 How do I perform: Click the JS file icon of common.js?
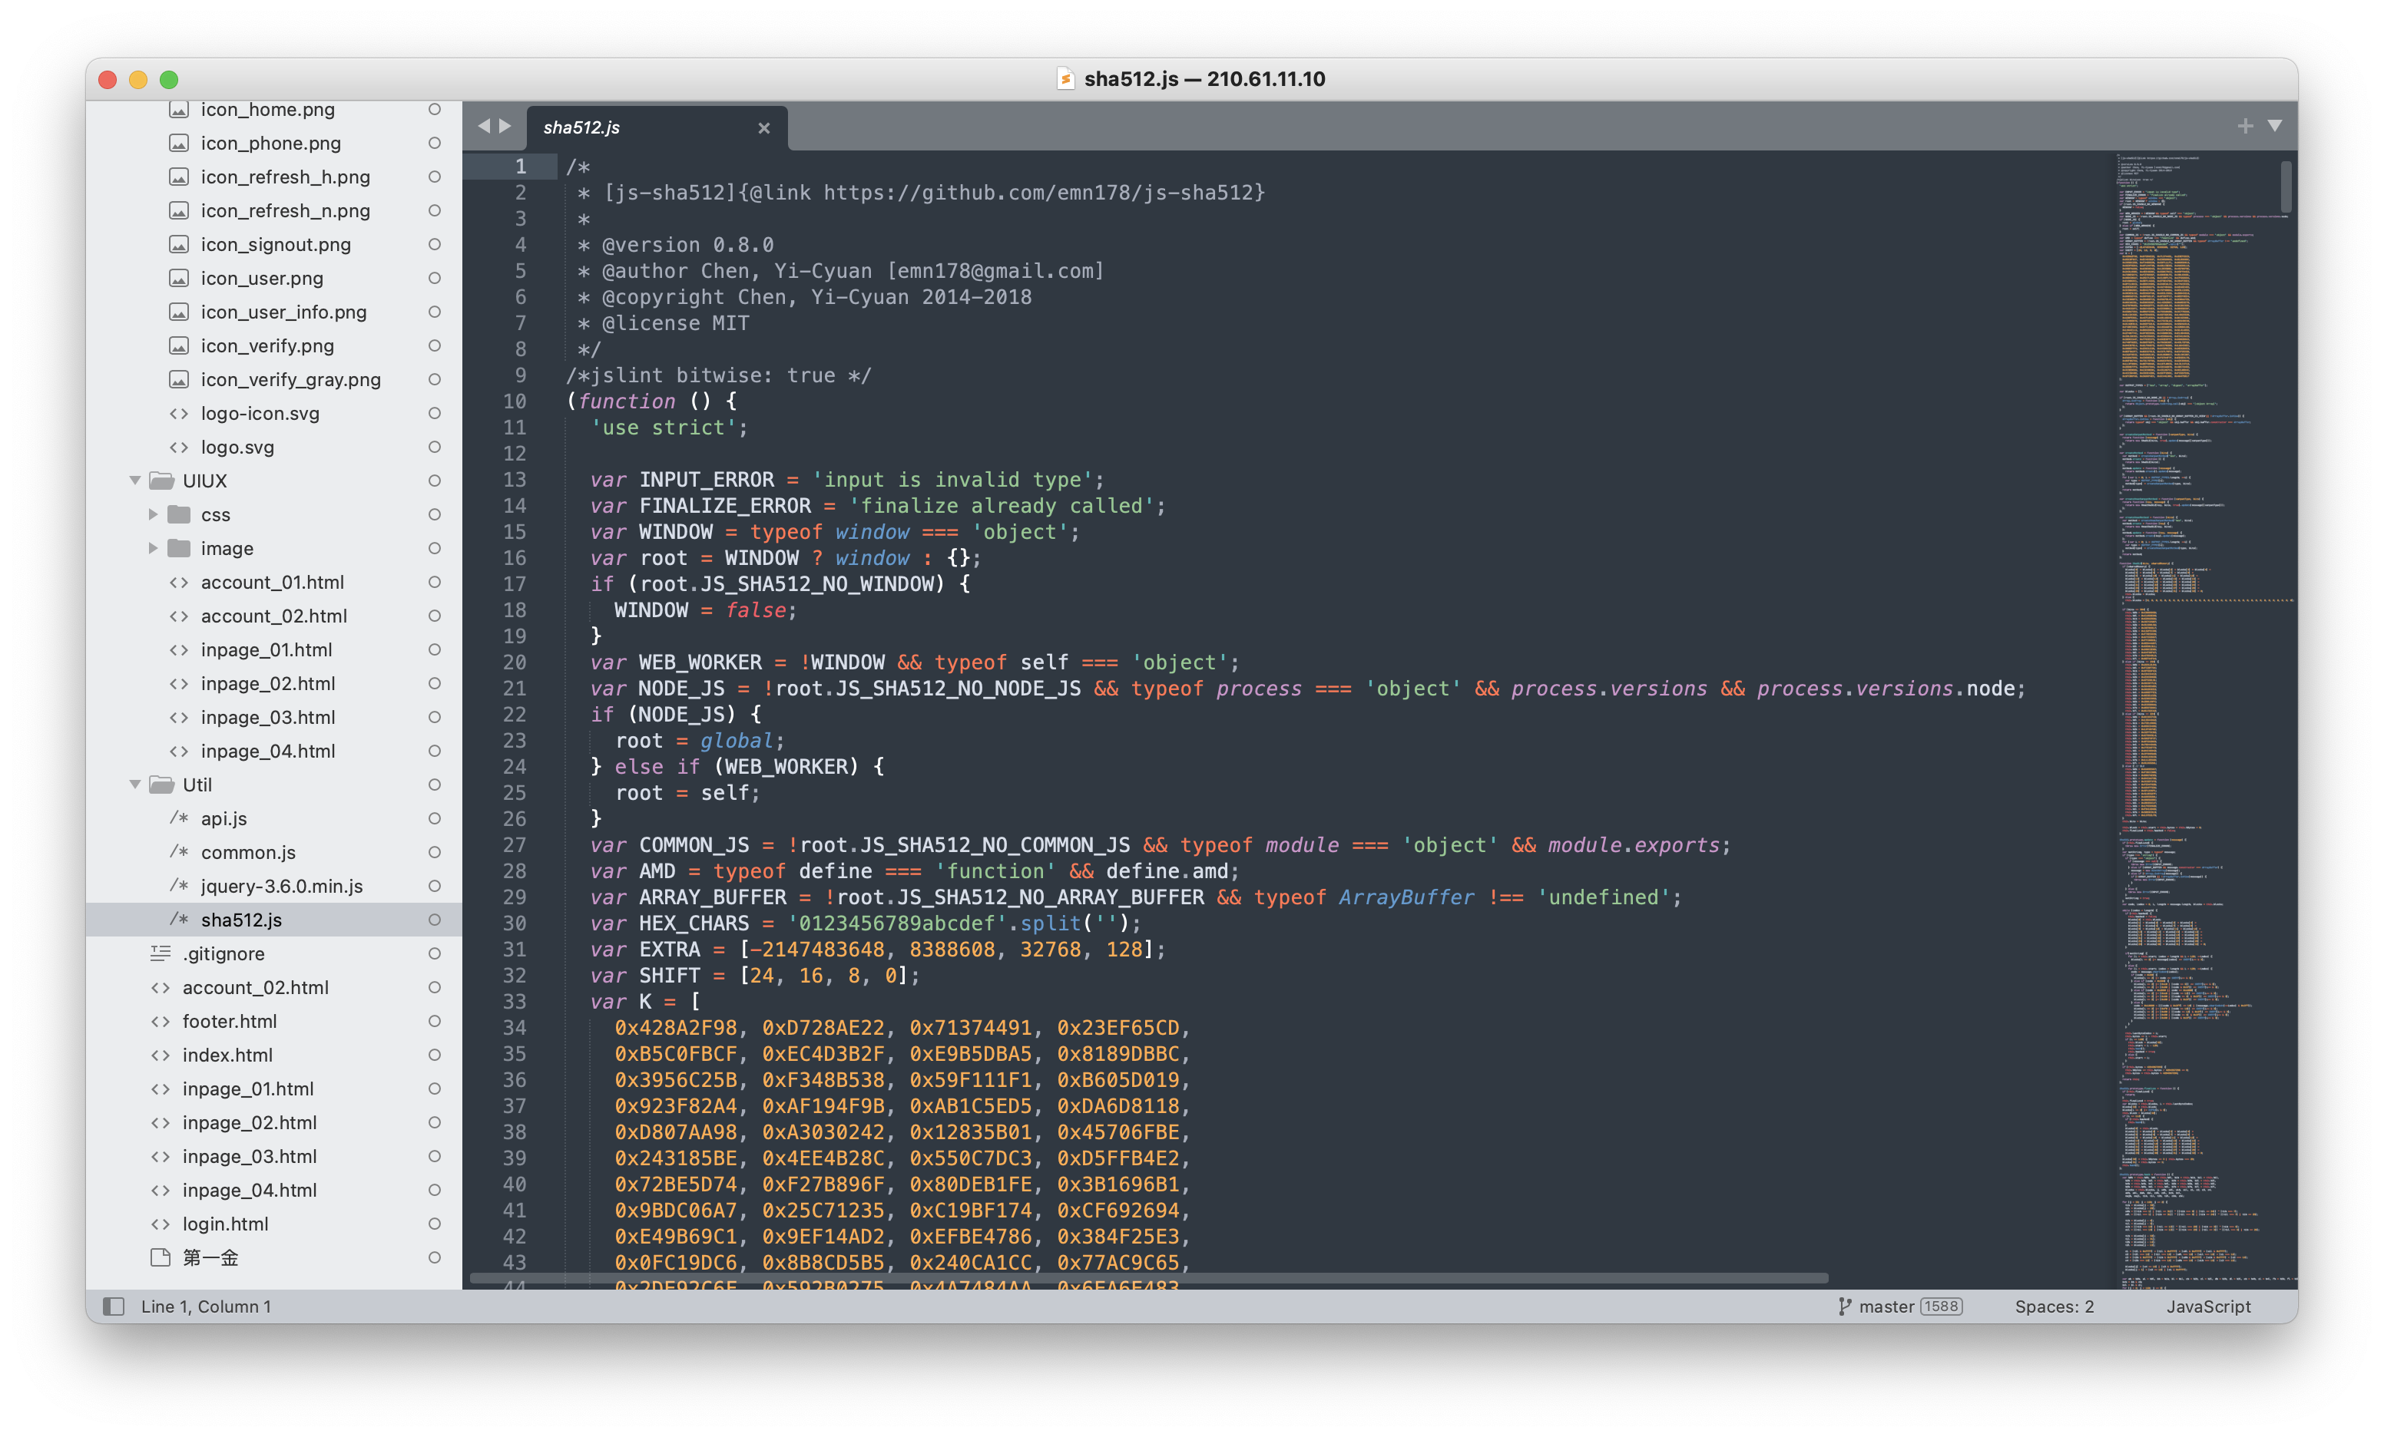[179, 852]
